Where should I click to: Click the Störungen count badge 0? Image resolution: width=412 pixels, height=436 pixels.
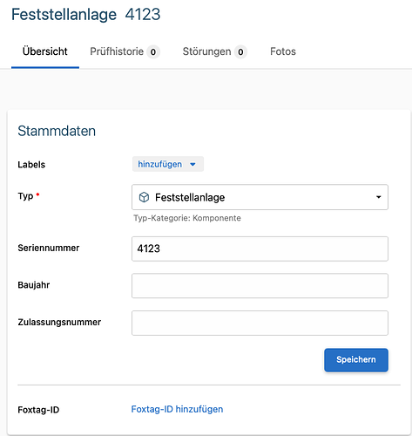click(240, 52)
